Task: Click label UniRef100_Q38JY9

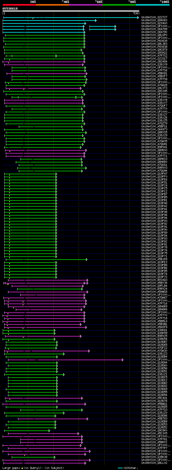Action: pos(154,65)
